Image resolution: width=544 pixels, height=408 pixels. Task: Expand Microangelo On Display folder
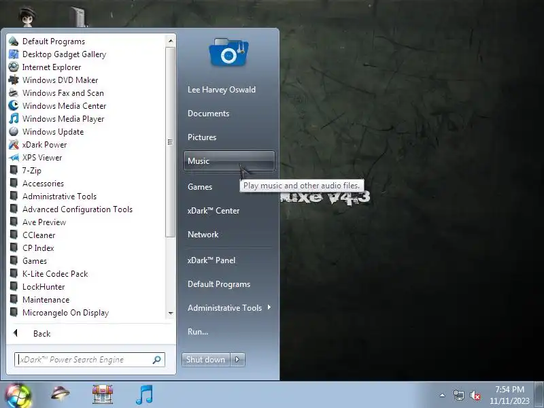[59, 313]
